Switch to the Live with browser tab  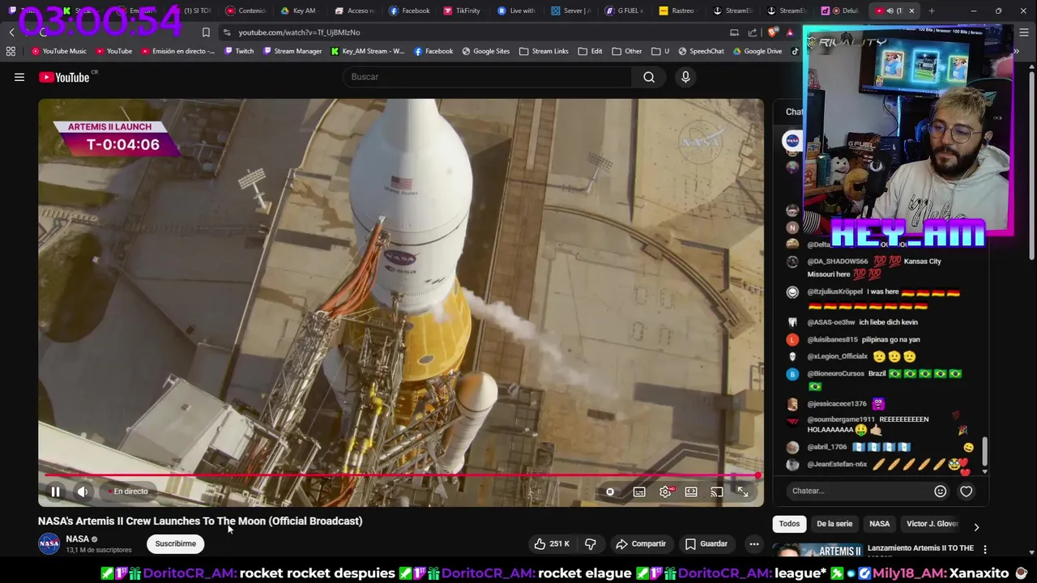[x=516, y=11]
